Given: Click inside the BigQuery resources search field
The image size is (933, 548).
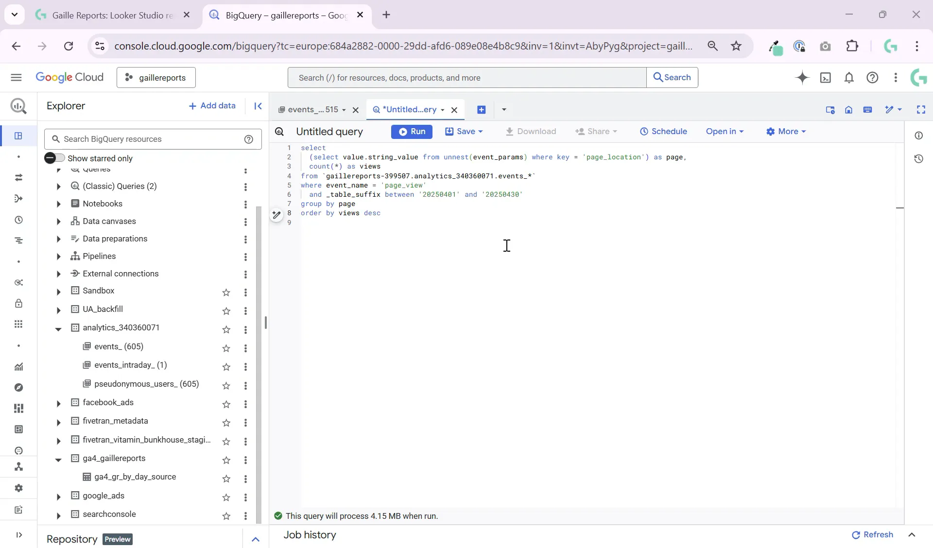Looking at the screenshot, I should coord(146,139).
